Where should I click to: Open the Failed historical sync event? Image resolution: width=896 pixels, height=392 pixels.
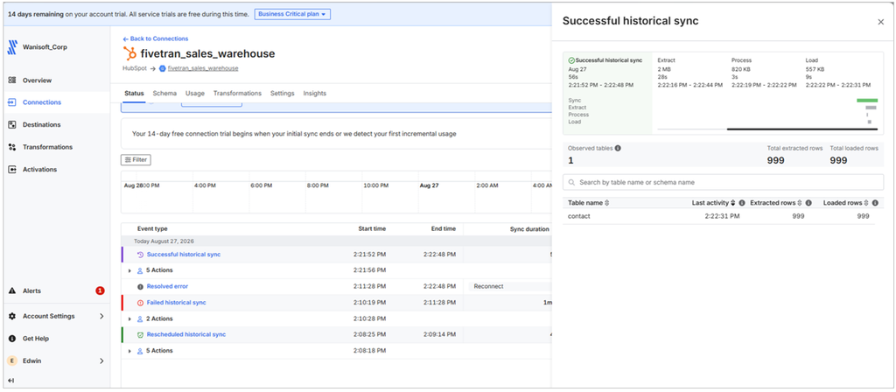point(176,302)
